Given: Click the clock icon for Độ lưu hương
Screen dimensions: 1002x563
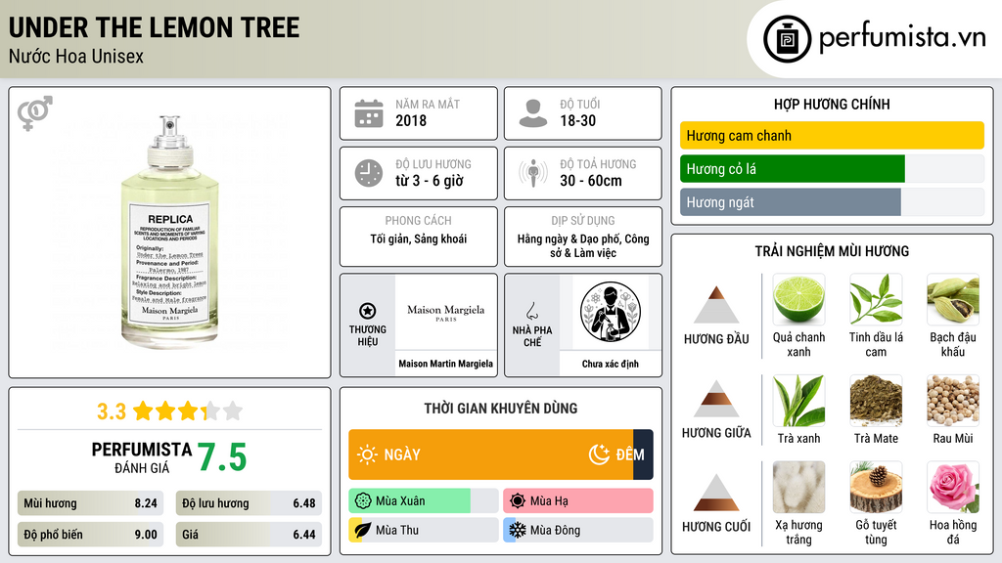Looking at the screenshot, I should point(369,173).
